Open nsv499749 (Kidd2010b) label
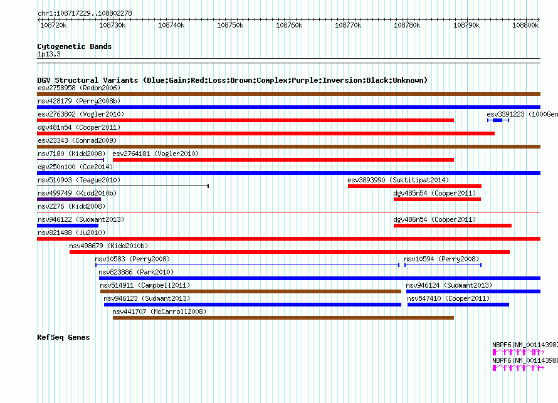Viewport: 558px width, 403px height. (x=77, y=193)
